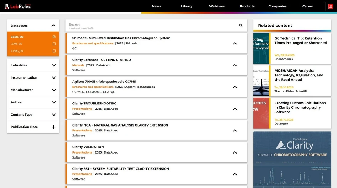
Task: Collapse the Shimadzu Simulated Distillation entry chevron
Action: click(235, 43)
